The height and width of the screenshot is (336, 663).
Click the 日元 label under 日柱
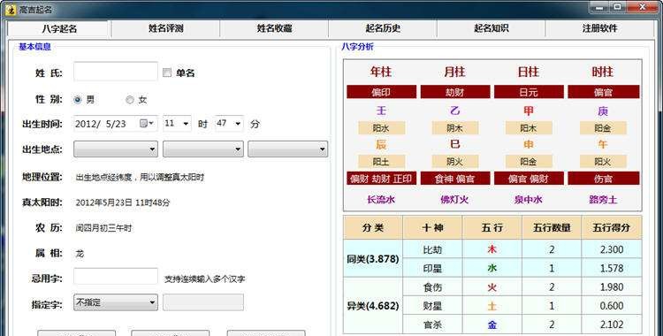click(529, 92)
